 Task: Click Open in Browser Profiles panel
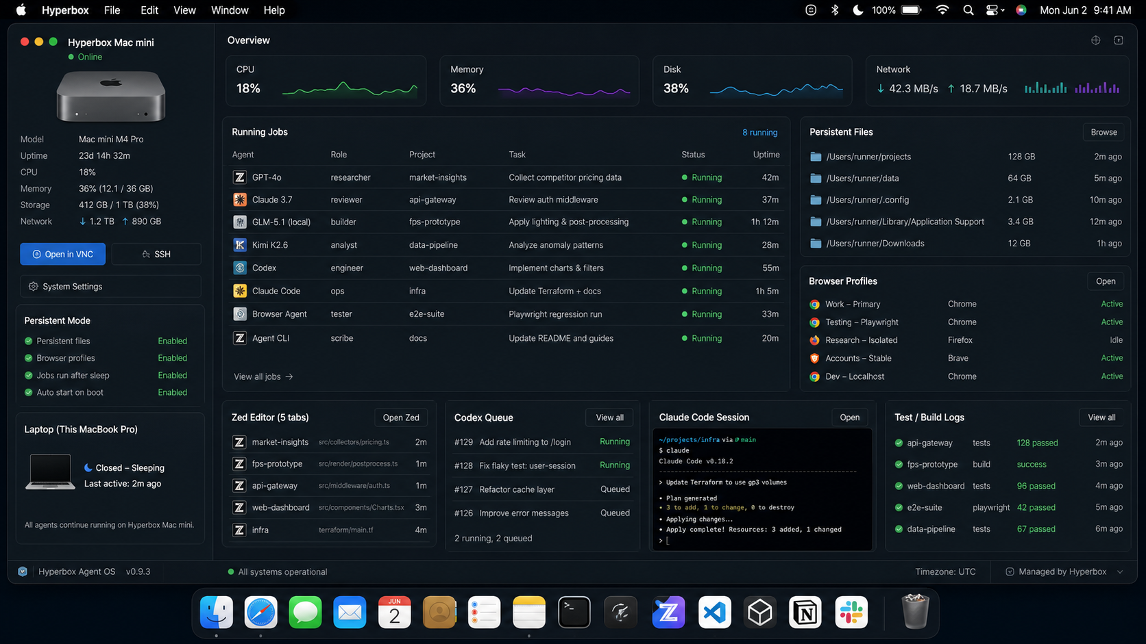coord(1105,281)
